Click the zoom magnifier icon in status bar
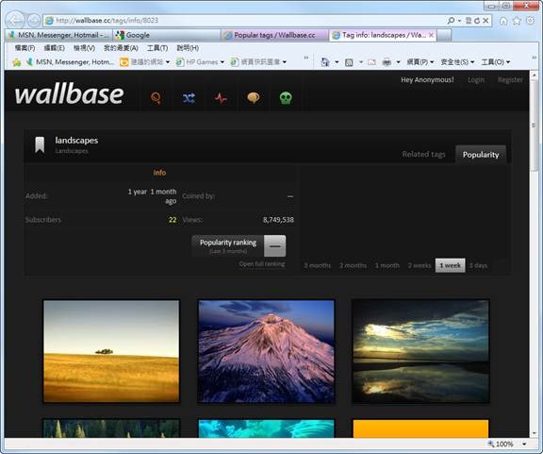This screenshot has height=454, width=543. click(491, 444)
